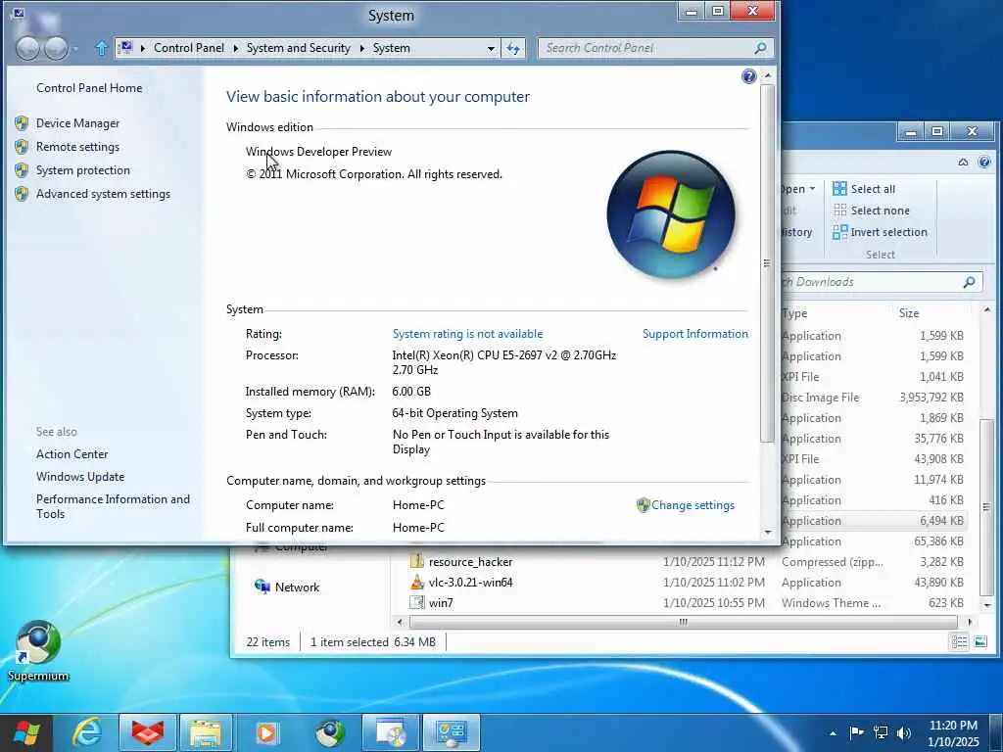Open Support Information link
The image size is (1003, 752).
click(694, 334)
